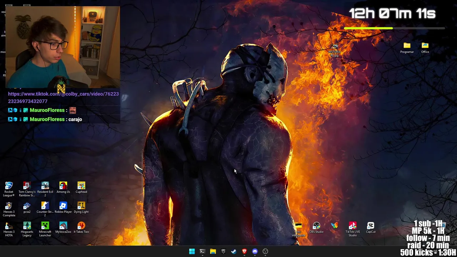The height and width of the screenshot is (257, 457).
Task: Open Epic Games Launcher from taskbar
Action: coord(223,251)
